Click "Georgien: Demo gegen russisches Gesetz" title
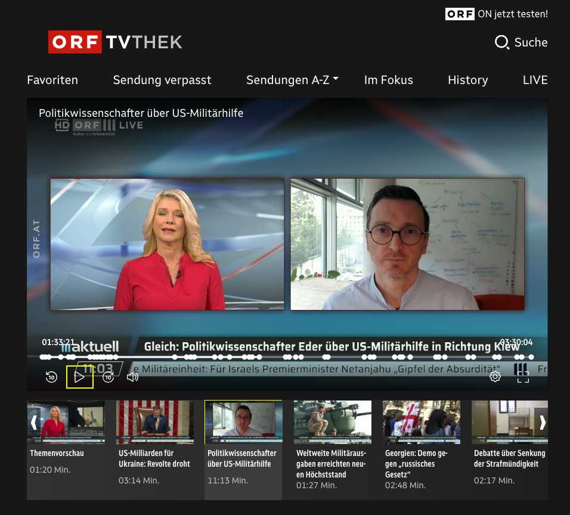Image resolution: width=570 pixels, height=515 pixels. (x=417, y=464)
